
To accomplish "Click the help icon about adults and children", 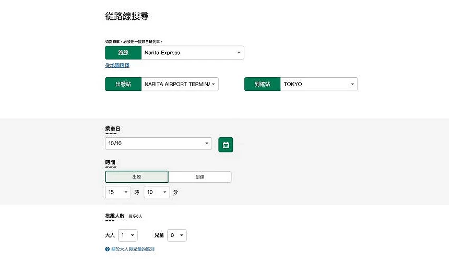I will click(x=108, y=249).
